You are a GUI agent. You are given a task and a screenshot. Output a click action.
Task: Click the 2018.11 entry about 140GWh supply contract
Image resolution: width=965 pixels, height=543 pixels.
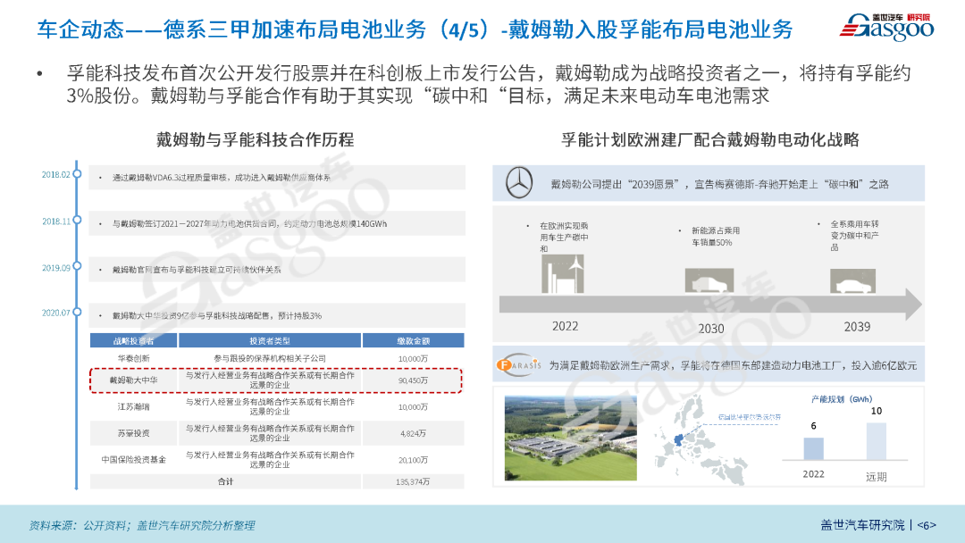[x=277, y=223]
